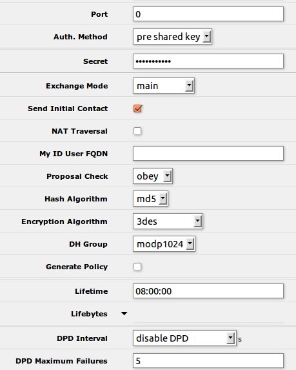The width and height of the screenshot is (296, 370).
Task: Click the My ID User FQDN field
Action: [208, 154]
